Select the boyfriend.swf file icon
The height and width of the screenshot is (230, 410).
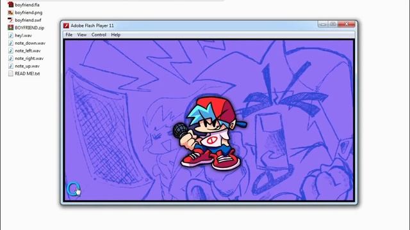pos(10,20)
